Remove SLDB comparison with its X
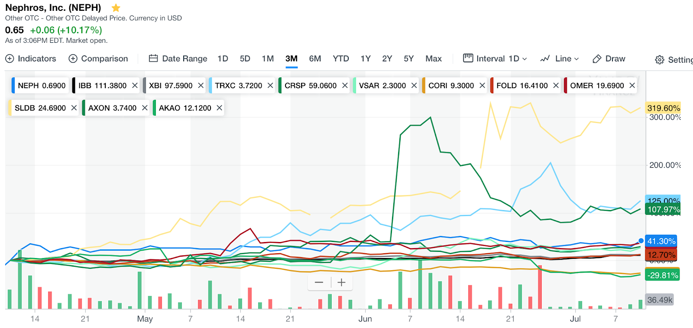Image resolution: width=693 pixels, height=328 pixels. coord(74,108)
